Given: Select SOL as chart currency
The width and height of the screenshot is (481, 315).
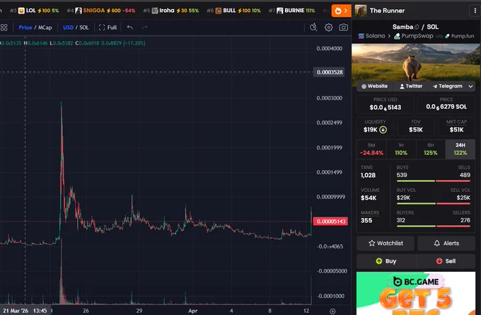Looking at the screenshot, I should click(84, 28).
